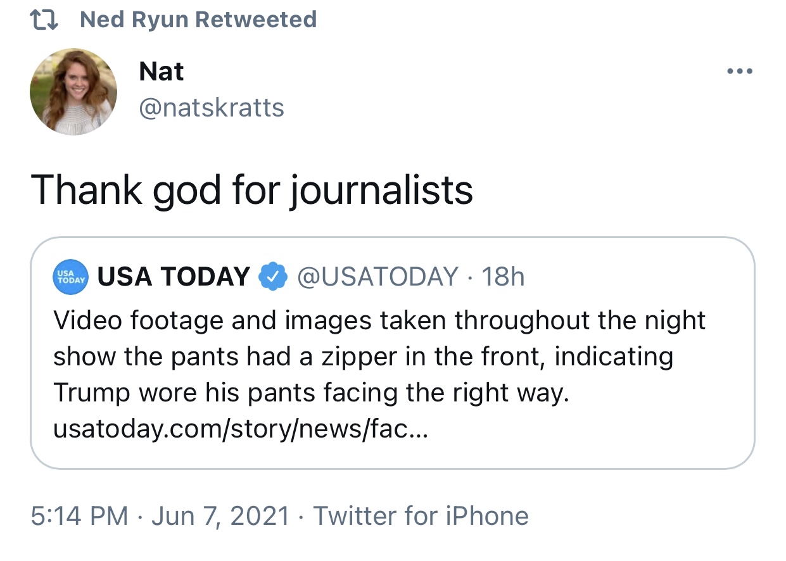The image size is (786, 561).
Task: Open the @natskratts handle
Action: point(212,108)
